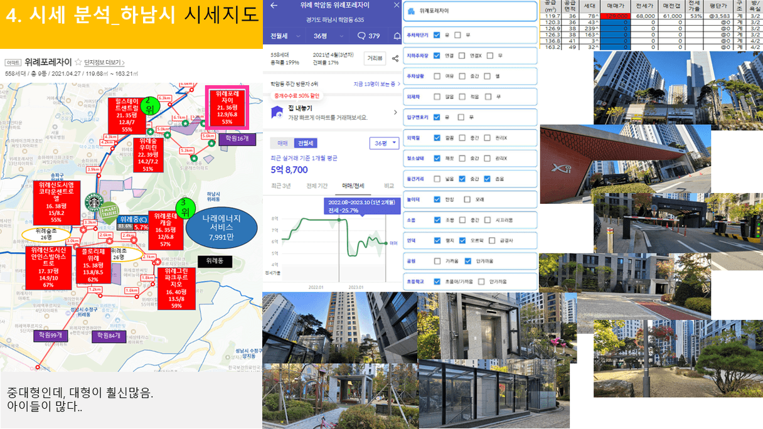The height and width of the screenshot is (429, 763).
Task: Click the 나래에너지서비스 blue ellipse
Action: click(x=221, y=227)
